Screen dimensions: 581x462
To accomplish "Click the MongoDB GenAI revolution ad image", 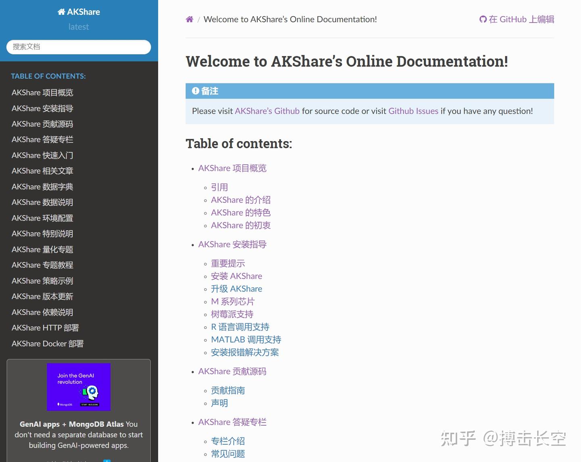I will pos(78,387).
